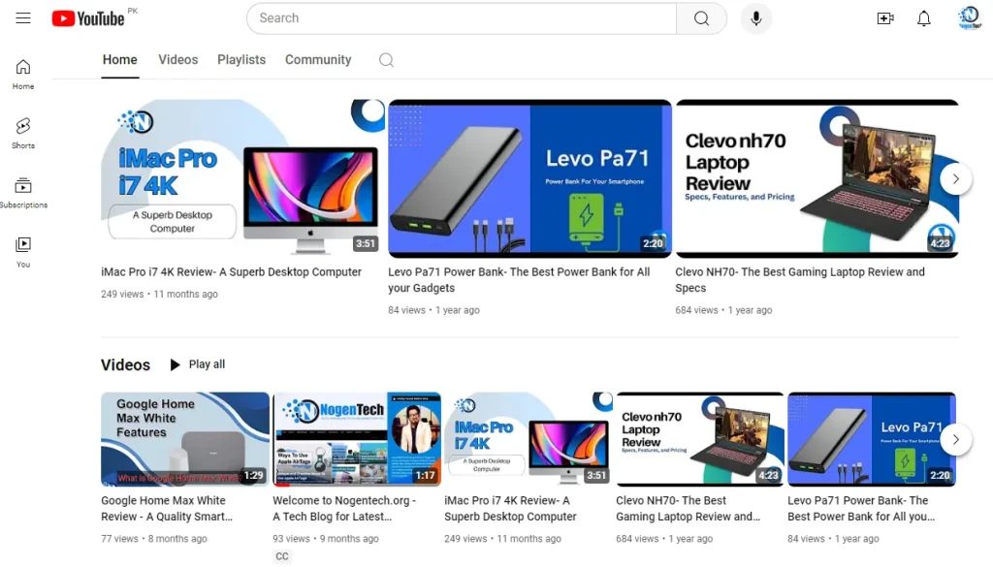This screenshot has height=567, width=993.
Task: Open featured Levo Pa71 power bank thumbnail
Action: pos(529,178)
